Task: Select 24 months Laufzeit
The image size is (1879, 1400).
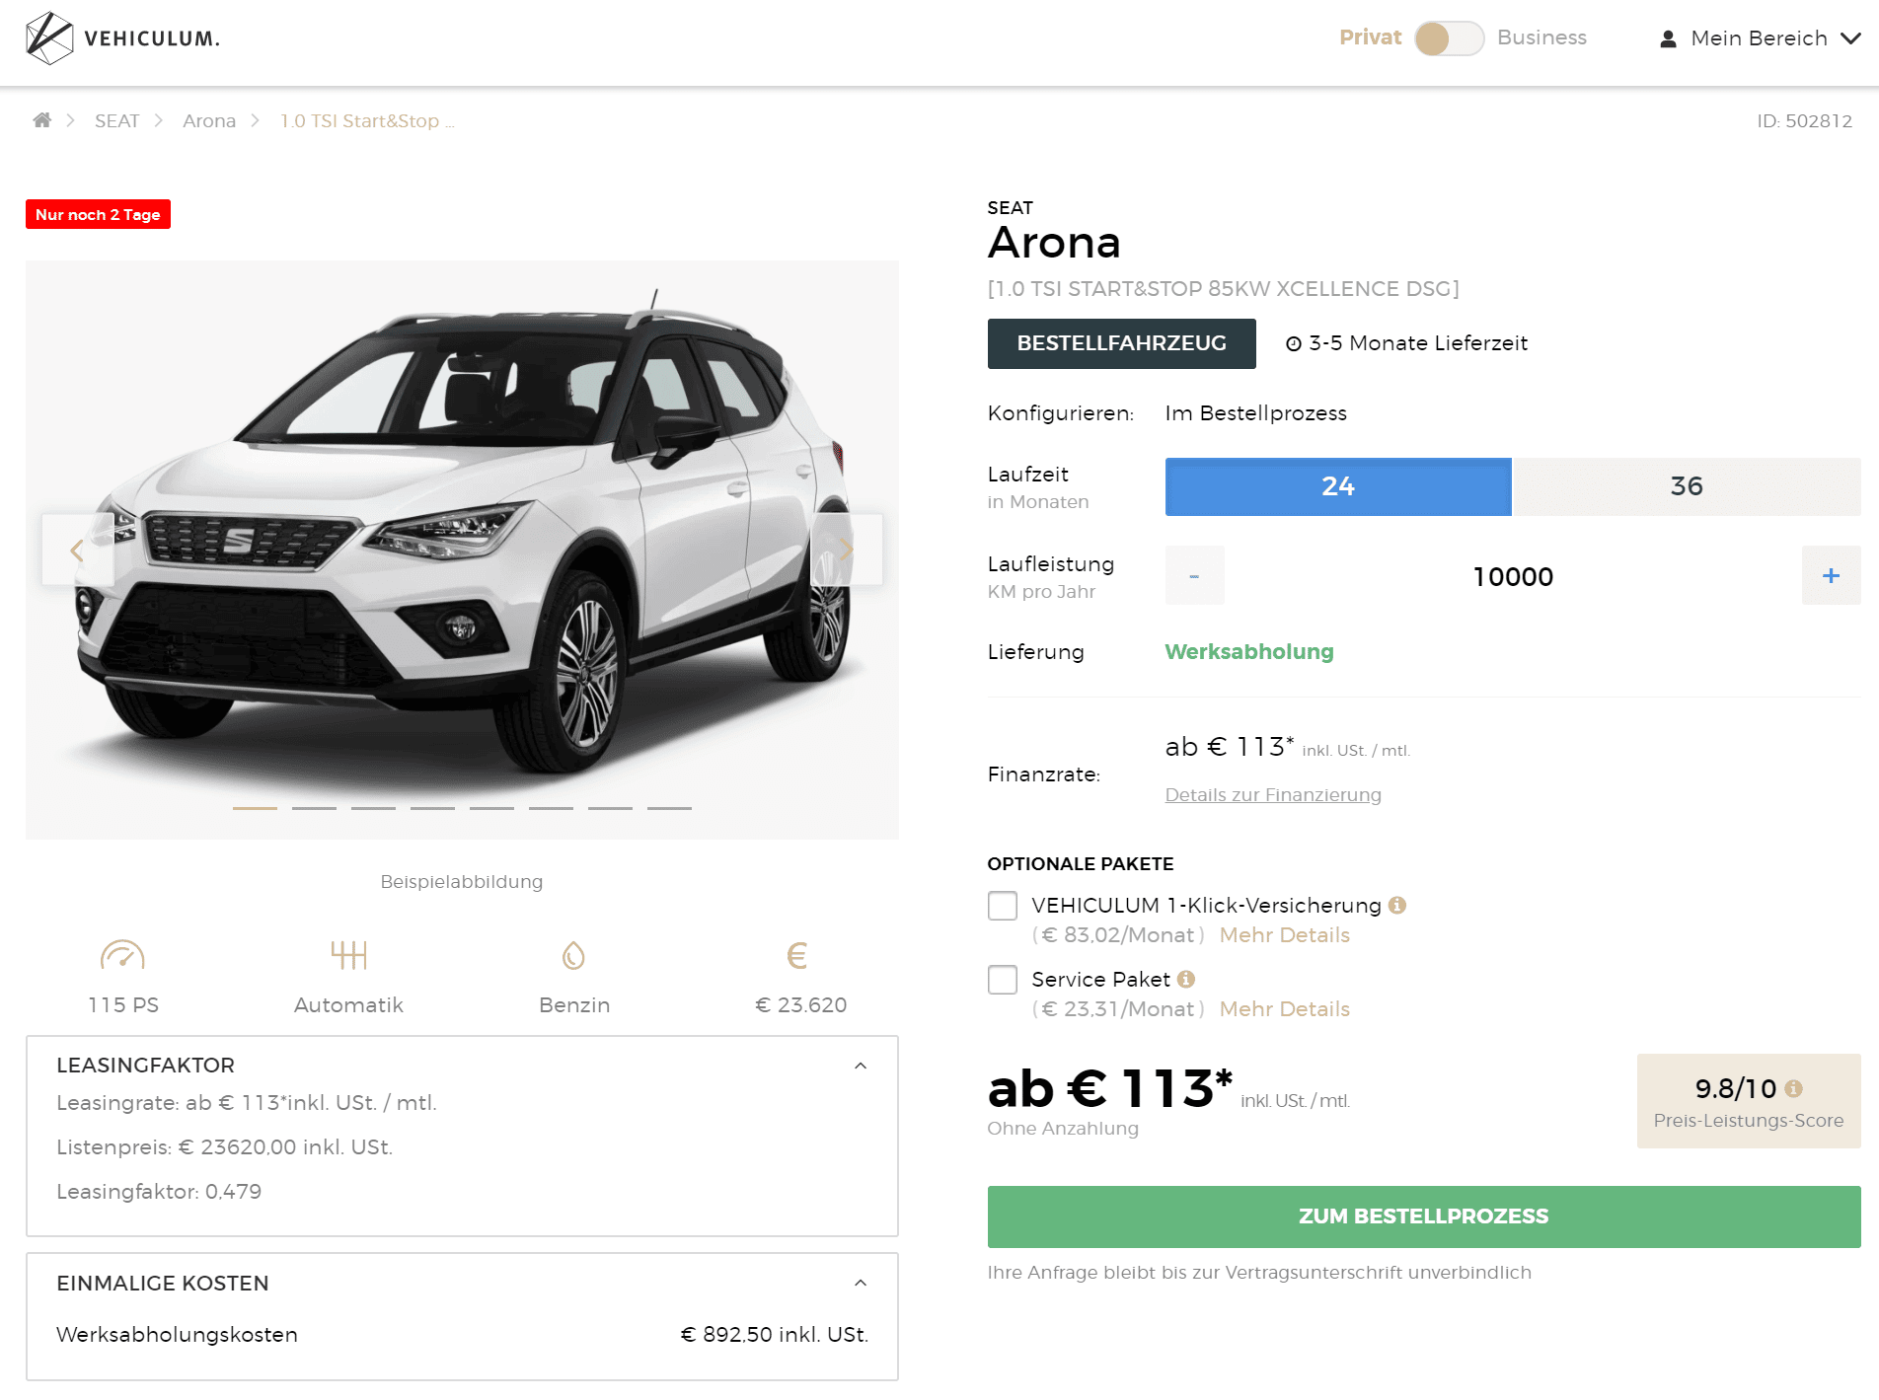Action: tap(1338, 486)
